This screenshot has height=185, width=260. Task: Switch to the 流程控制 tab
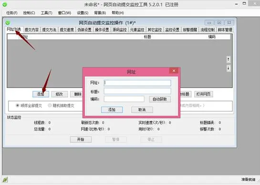pyautogui.click(x=208, y=30)
